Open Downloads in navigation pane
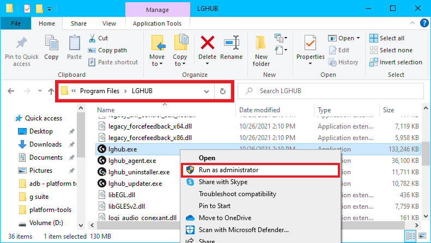 (x=40, y=144)
